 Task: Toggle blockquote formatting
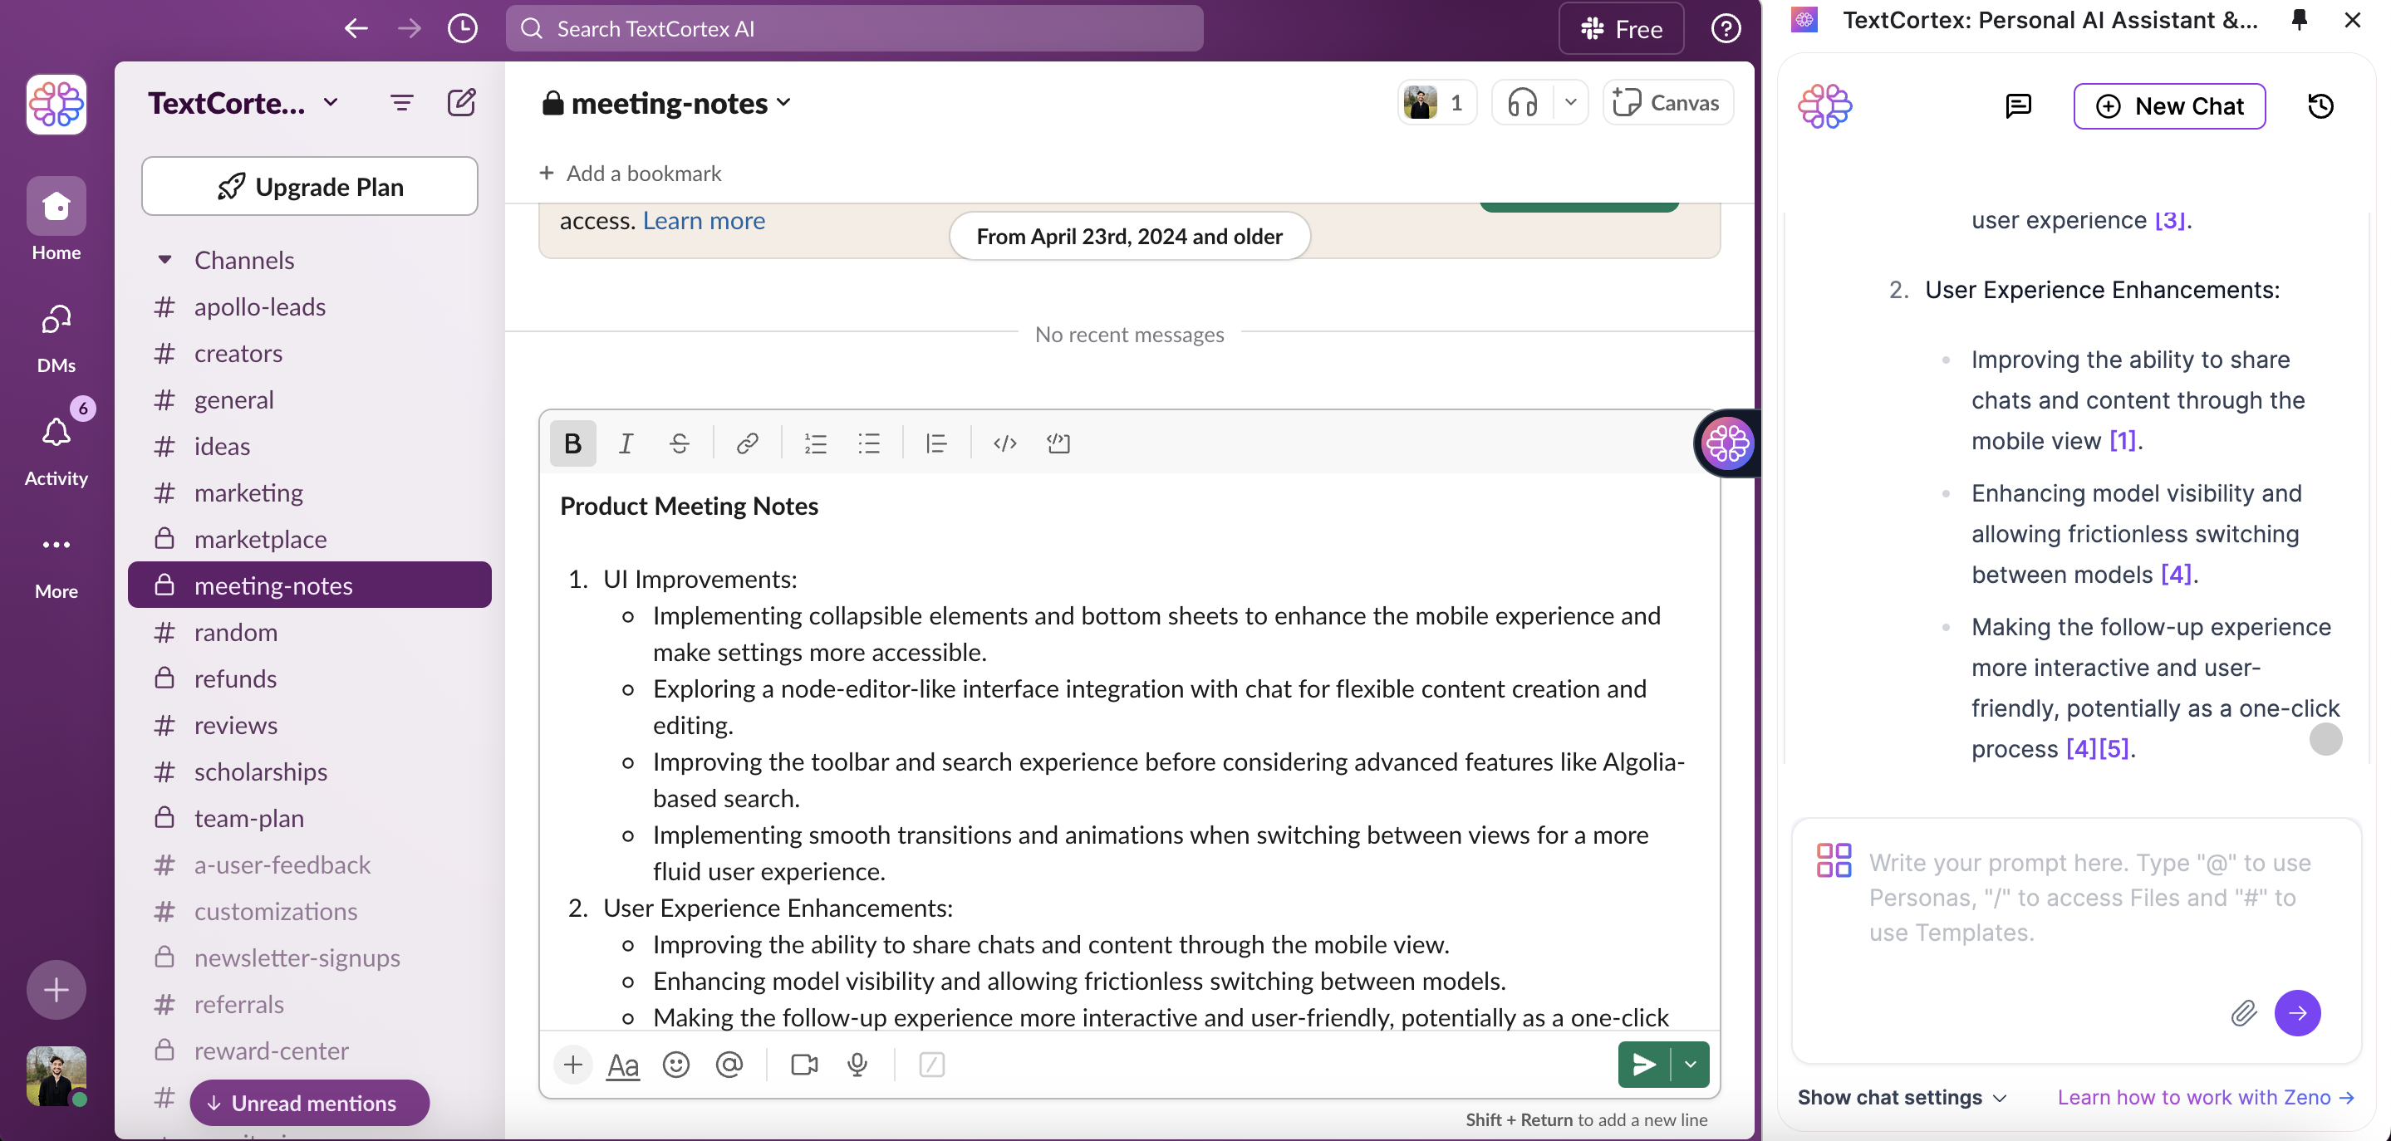point(935,443)
